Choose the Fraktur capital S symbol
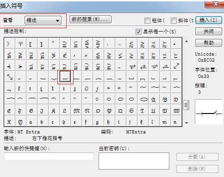This screenshot has height=177, width=224. (131, 110)
